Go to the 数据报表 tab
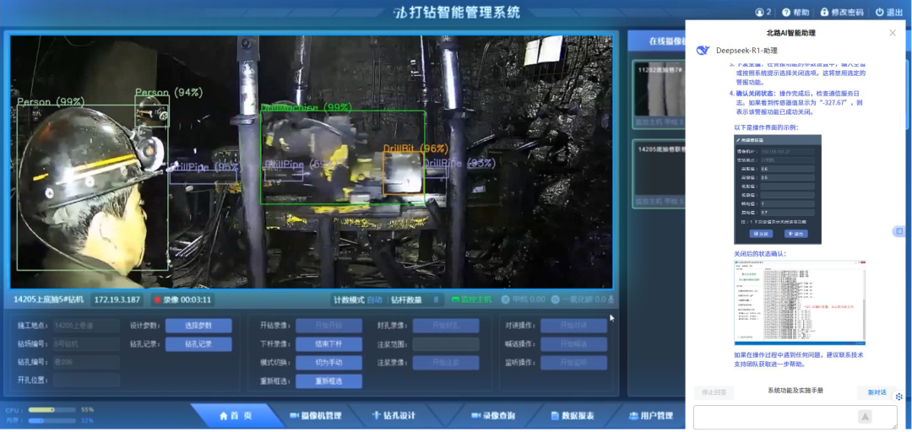912x432 pixels. click(572, 416)
